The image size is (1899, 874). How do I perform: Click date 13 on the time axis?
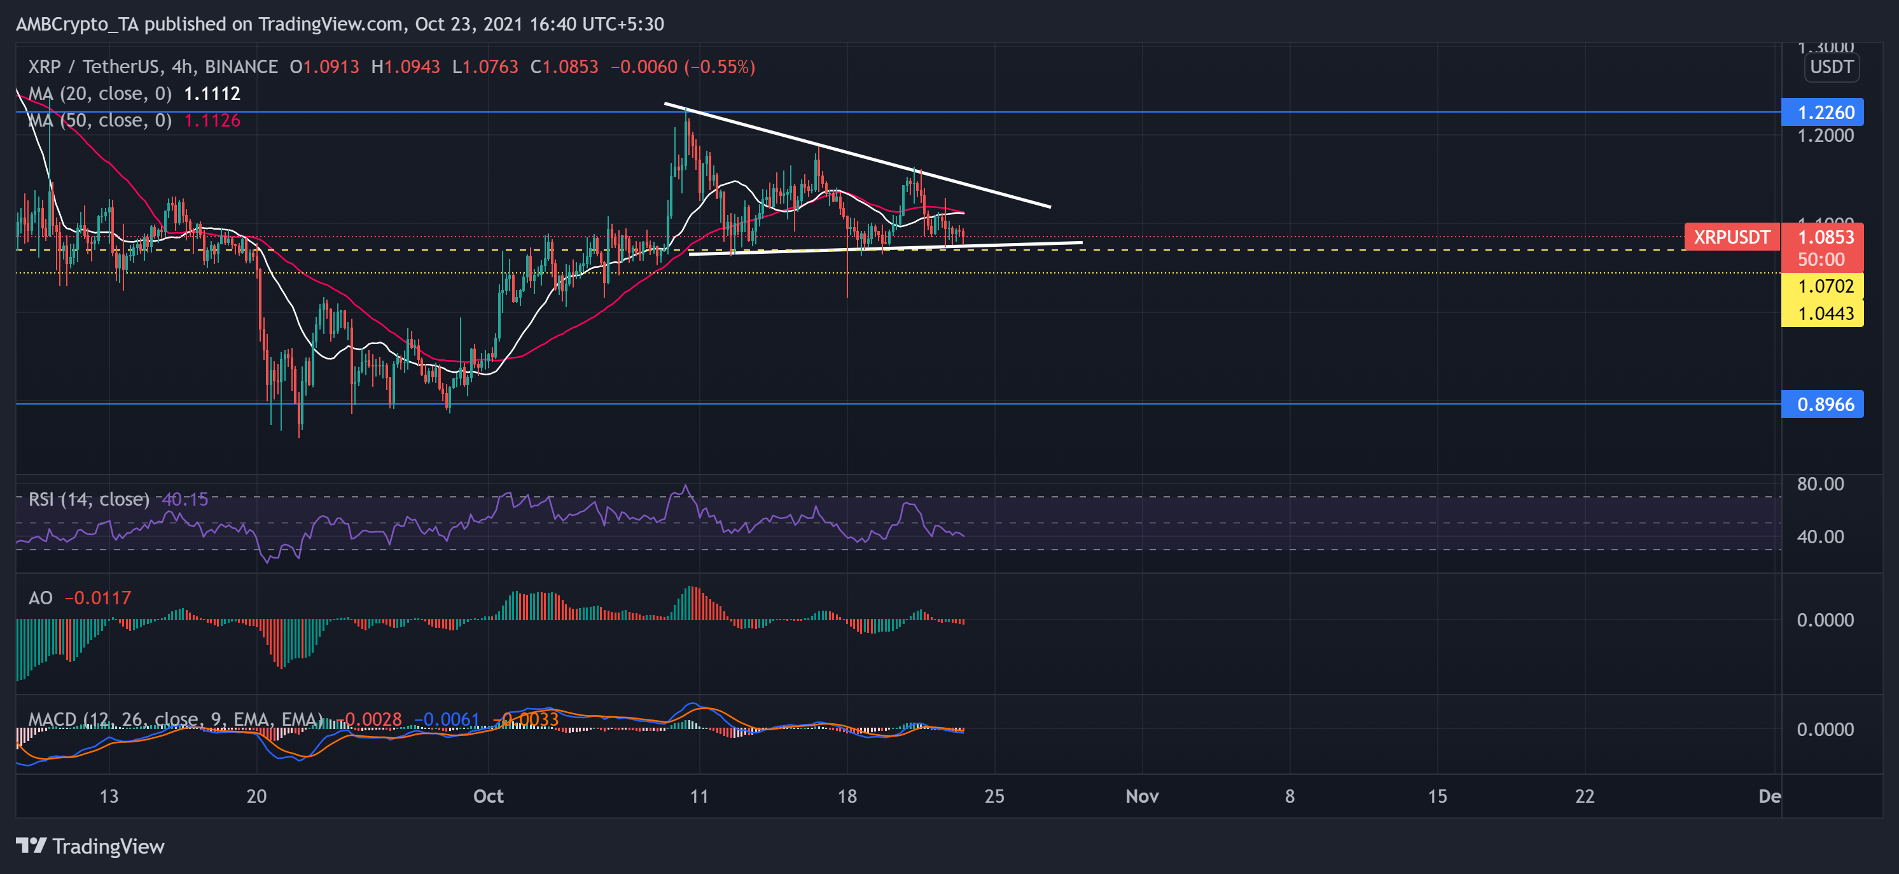click(x=109, y=796)
